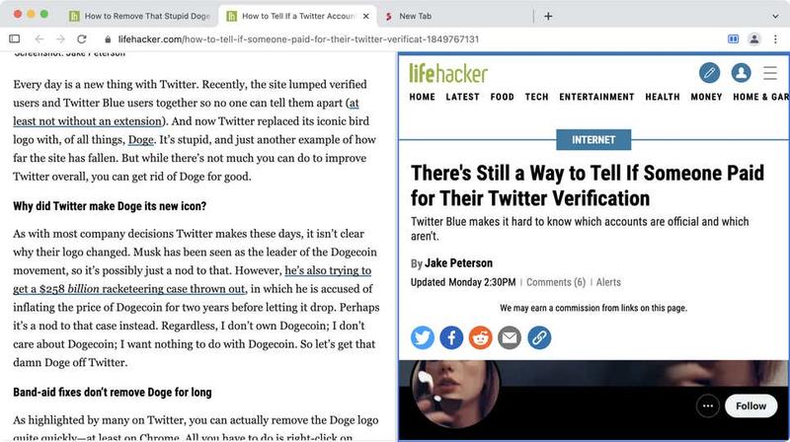The height and width of the screenshot is (442, 790).
Task: Open the browser three-dot menu
Action: tap(775, 38)
